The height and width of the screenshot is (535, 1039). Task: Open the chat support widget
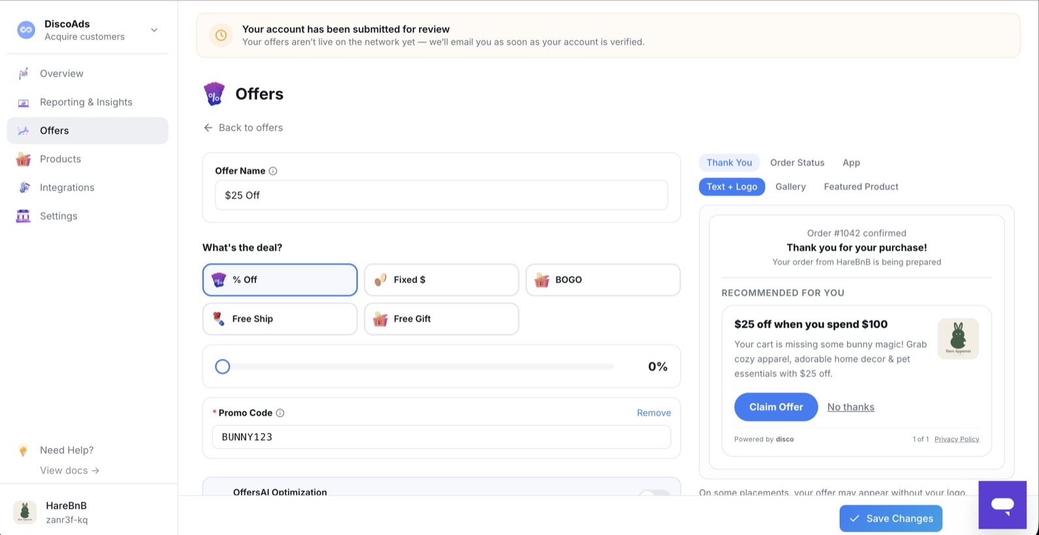click(1002, 505)
